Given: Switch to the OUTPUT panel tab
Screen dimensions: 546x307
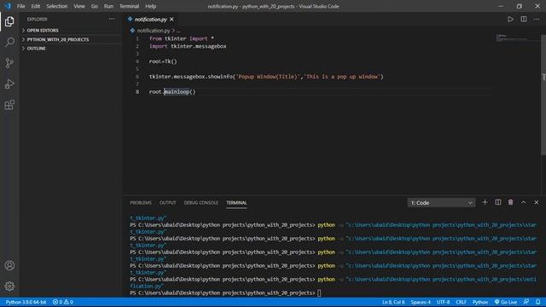Looking at the screenshot, I should [168, 203].
